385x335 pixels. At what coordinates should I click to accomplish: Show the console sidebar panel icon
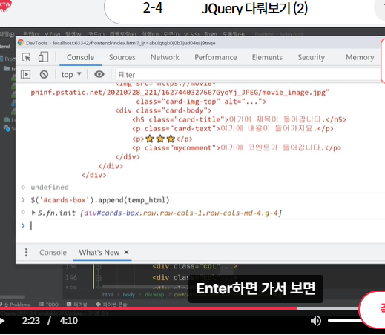(x=26, y=74)
